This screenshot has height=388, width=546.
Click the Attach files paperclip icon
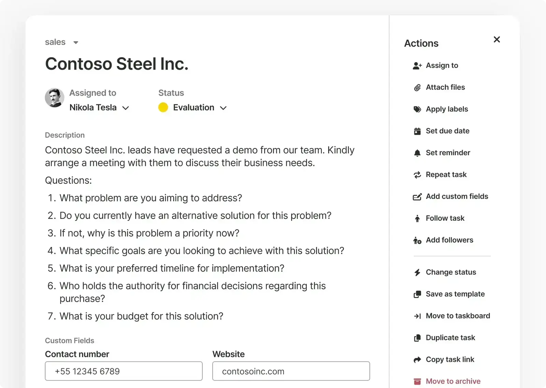[x=417, y=88]
